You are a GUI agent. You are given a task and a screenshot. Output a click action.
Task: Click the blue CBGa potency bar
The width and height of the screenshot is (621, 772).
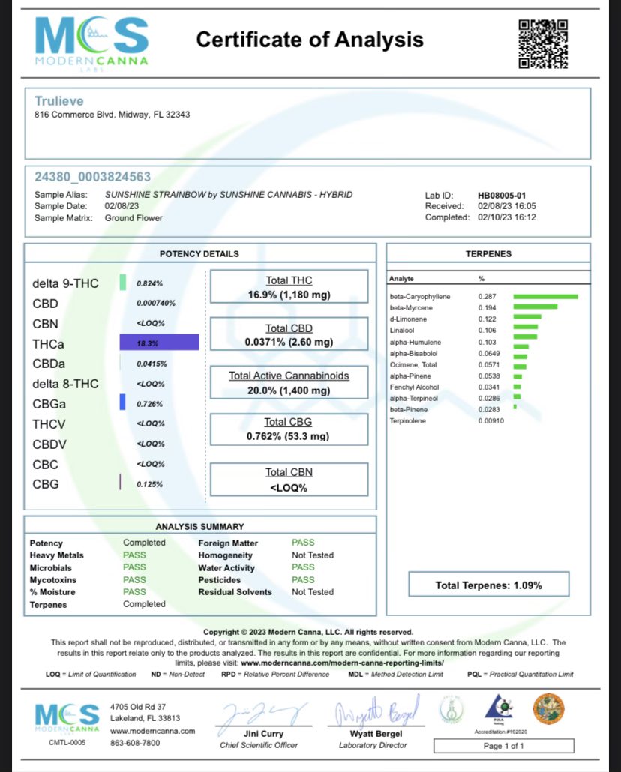tap(122, 402)
